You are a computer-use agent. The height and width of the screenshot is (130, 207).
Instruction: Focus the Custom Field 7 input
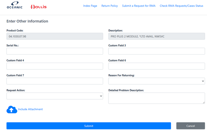coord(55,81)
